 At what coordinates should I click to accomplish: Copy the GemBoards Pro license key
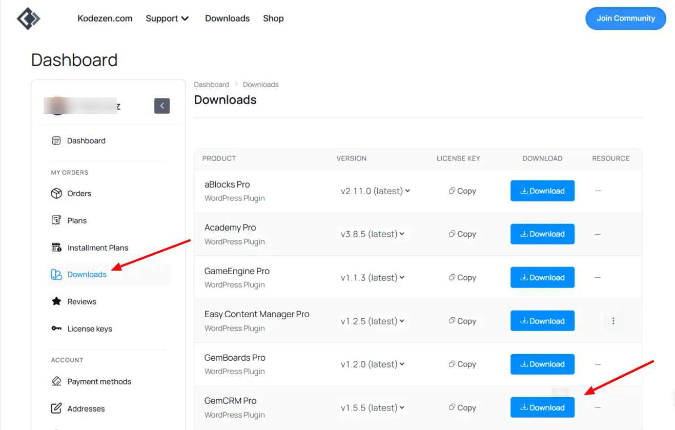point(462,364)
